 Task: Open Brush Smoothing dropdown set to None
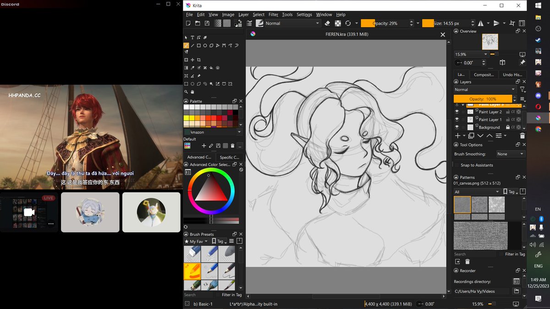511,154
